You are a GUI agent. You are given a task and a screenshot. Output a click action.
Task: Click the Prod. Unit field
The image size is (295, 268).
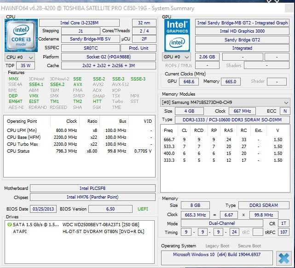point(139,48)
